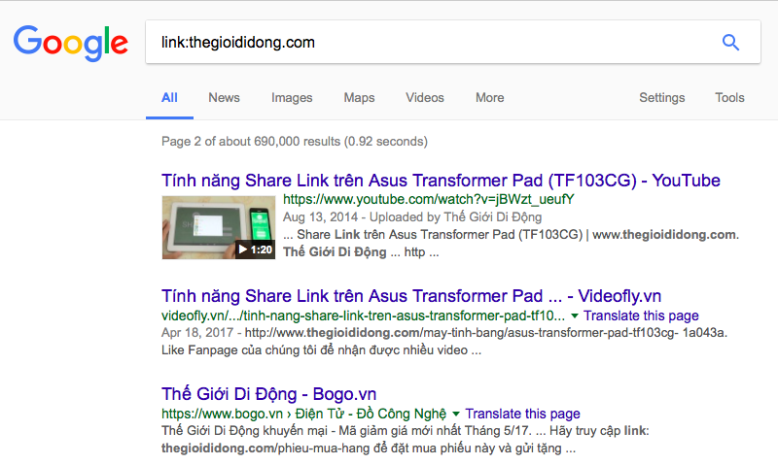Viewport: 778px width, 465px height.
Task: Translate the Bogo.vn page
Action: (x=522, y=414)
